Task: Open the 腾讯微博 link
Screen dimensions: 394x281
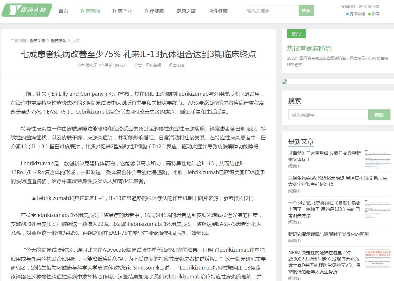Action: [x=357, y=14]
